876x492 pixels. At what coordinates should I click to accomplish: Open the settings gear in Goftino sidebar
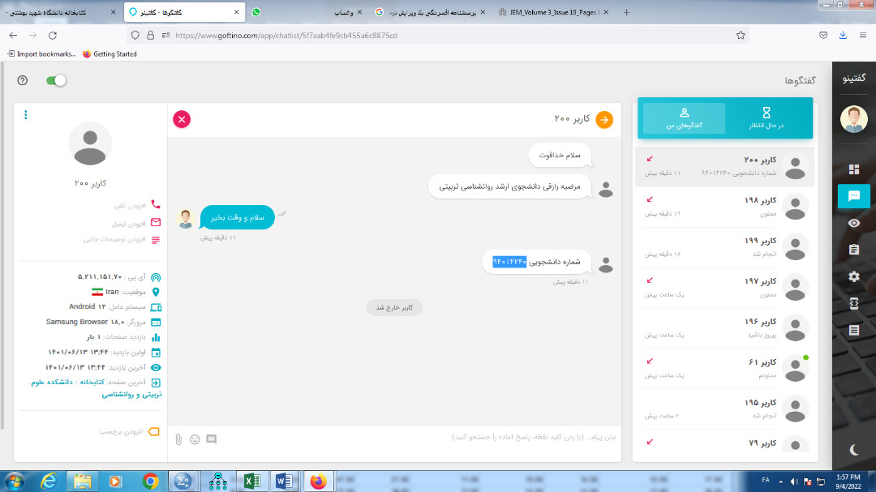pos(853,276)
